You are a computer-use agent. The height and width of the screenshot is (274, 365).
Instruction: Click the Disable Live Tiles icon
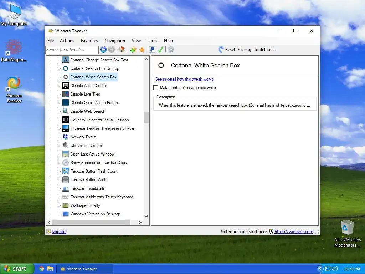point(66,94)
